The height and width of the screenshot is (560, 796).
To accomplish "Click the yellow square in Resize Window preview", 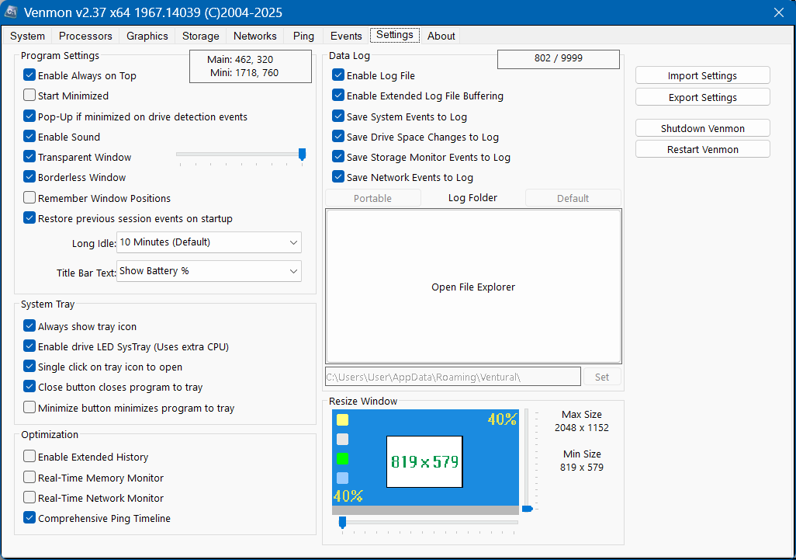I will coord(343,419).
